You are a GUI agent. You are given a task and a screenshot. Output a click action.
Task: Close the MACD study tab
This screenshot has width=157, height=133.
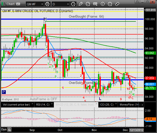coord(96,104)
